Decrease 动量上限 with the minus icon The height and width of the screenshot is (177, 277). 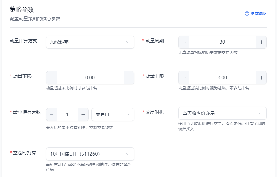click(184, 78)
